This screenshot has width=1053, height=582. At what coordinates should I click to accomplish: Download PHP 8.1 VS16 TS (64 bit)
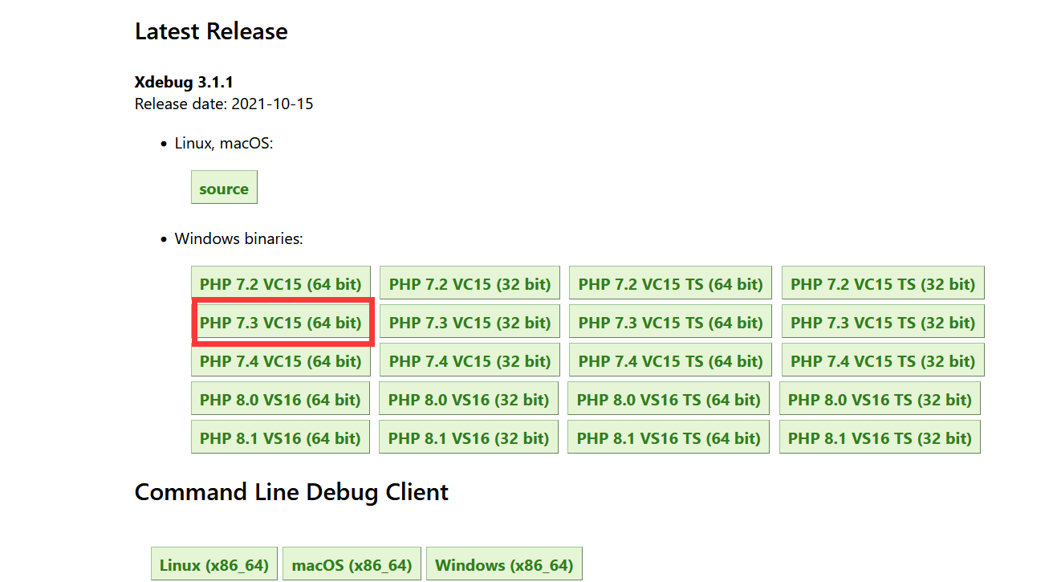coord(669,438)
